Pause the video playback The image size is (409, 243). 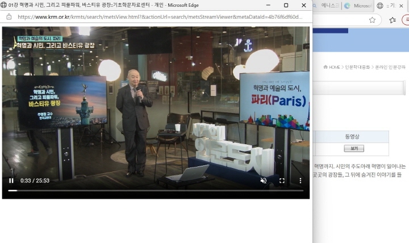pyautogui.click(x=11, y=181)
